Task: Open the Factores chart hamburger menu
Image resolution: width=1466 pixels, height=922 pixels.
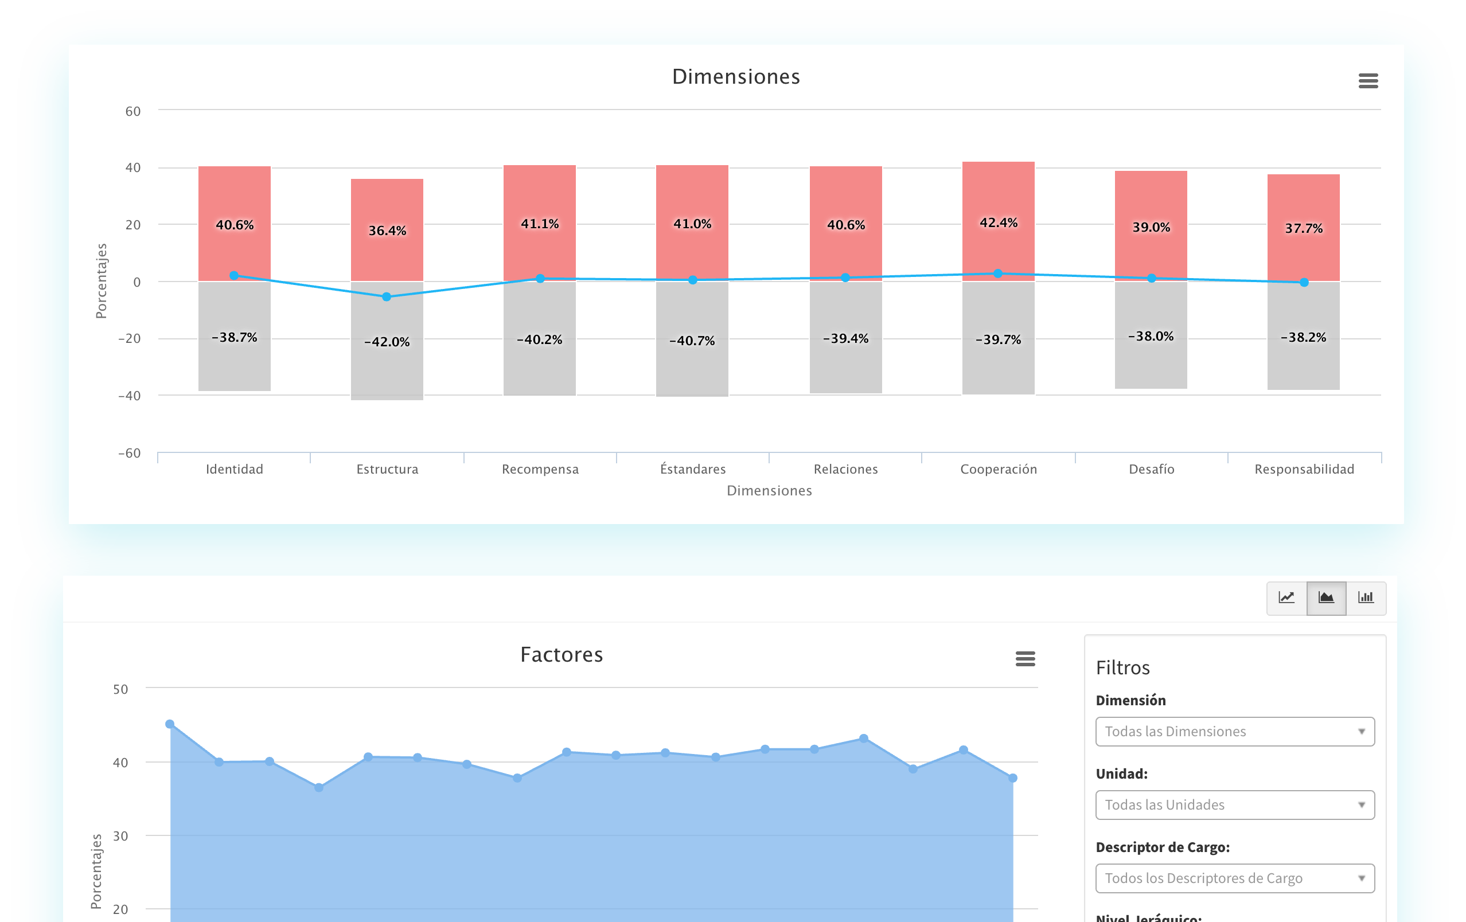Action: click(x=1026, y=658)
